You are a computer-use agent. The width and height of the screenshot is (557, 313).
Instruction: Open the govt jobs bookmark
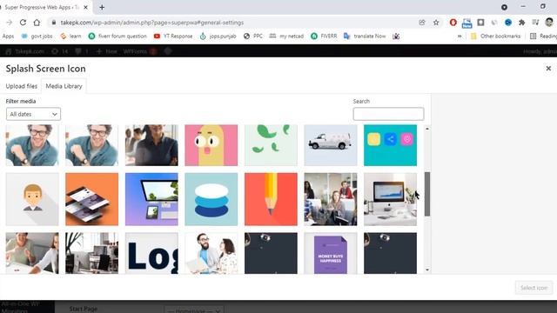click(37, 36)
